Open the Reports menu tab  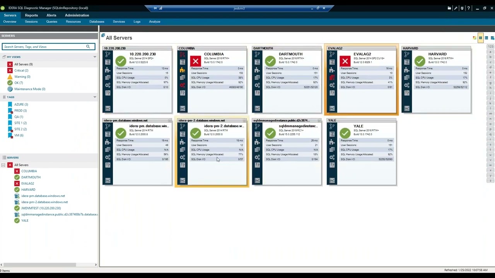coord(31,15)
